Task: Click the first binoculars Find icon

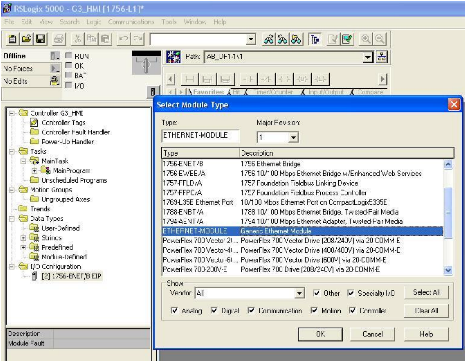Action: point(269,39)
